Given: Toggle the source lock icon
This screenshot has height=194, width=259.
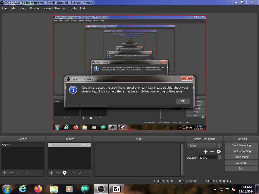Looking at the screenshot, I should pos(89,145).
